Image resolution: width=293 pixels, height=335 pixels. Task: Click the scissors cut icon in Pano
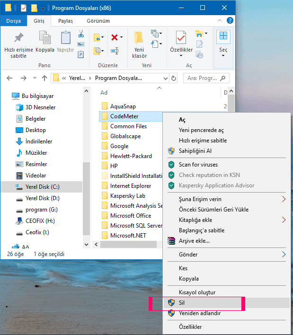click(x=81, y=34)
